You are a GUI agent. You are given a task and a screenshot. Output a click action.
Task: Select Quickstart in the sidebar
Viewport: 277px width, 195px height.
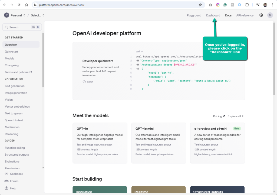[x=11, y=52]
